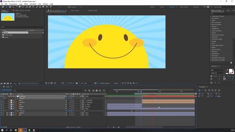This screenshot has height=132, width=235.
Task: Select the Eraser tool
Action: pyautogui.click(x=43, y=7)
